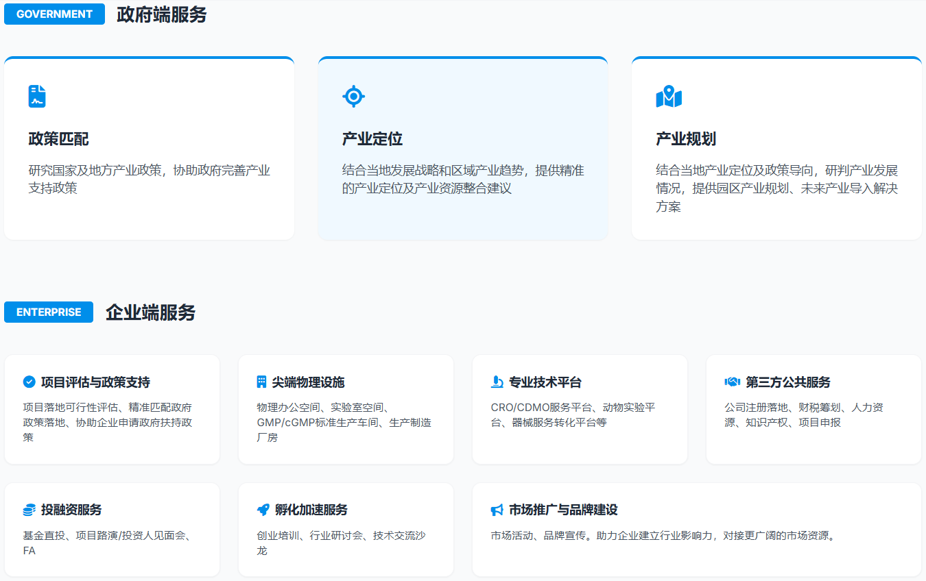Screen dimensions: 926x581
Task: Click the blue GOVERNMENT badge
Action: (x=54, y=14)
